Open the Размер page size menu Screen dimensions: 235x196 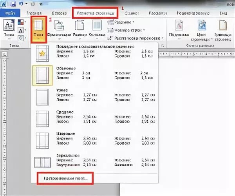tap(80, 29)
